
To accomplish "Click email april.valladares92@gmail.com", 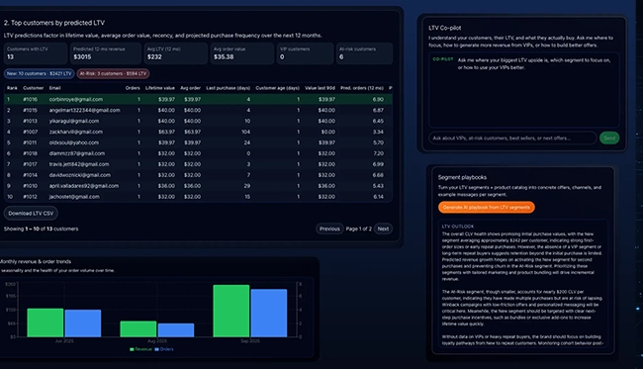I will click(x=84, y=186).
